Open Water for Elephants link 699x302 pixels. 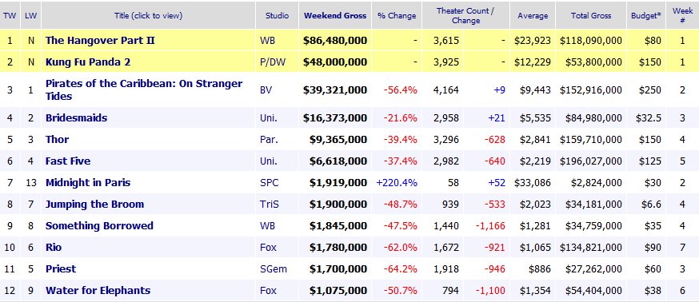pos(98,291)
